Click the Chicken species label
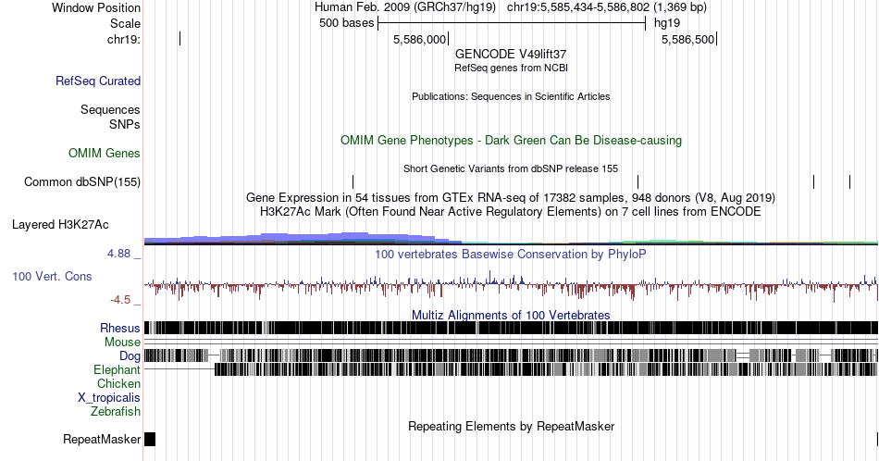 pos(118,383)
